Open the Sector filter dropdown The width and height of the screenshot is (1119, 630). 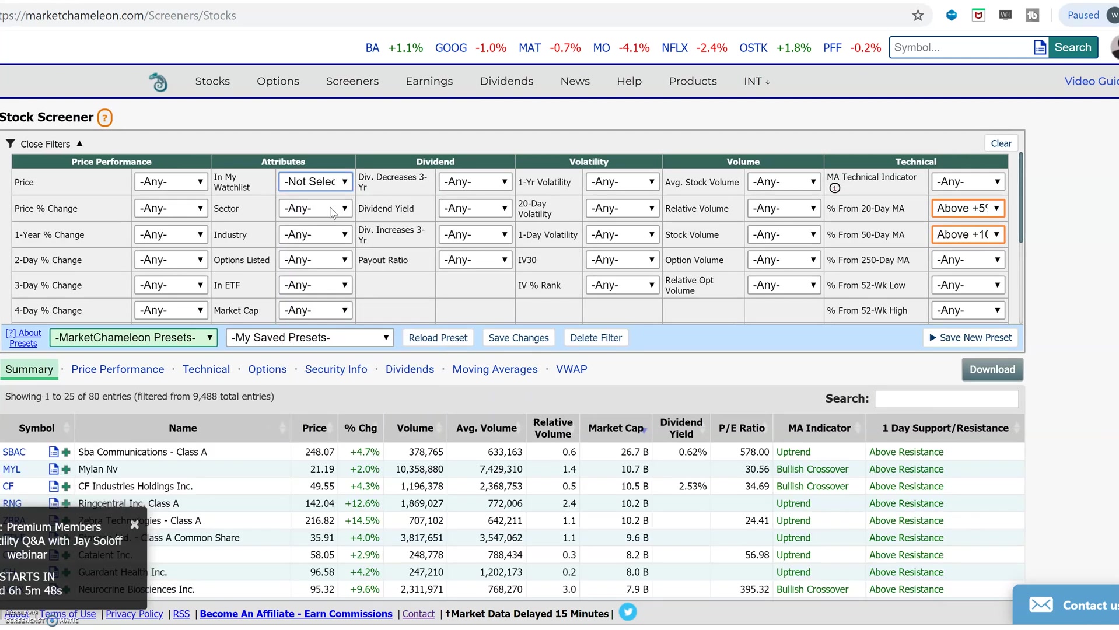[315, 209]
